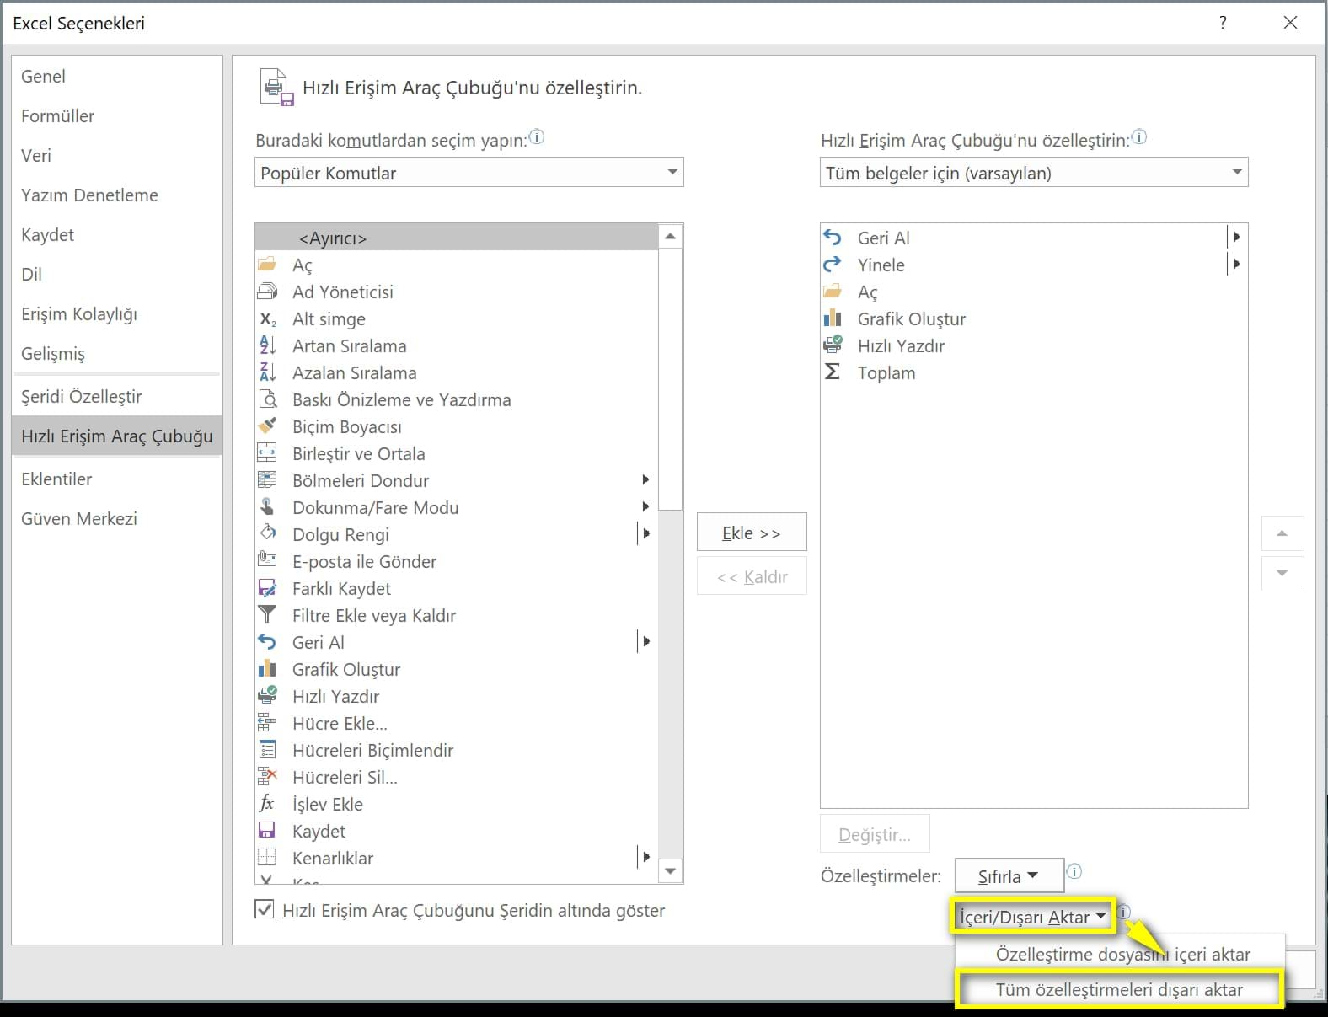Open the Erişim Kolaylığı category
The width and height of the screenshot is (1328, 1017).
coord(117,314)
